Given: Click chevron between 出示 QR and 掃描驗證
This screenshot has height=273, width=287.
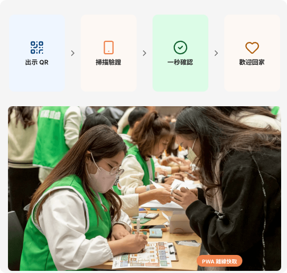Looking at the screenshot, I should tap(73, 53).
